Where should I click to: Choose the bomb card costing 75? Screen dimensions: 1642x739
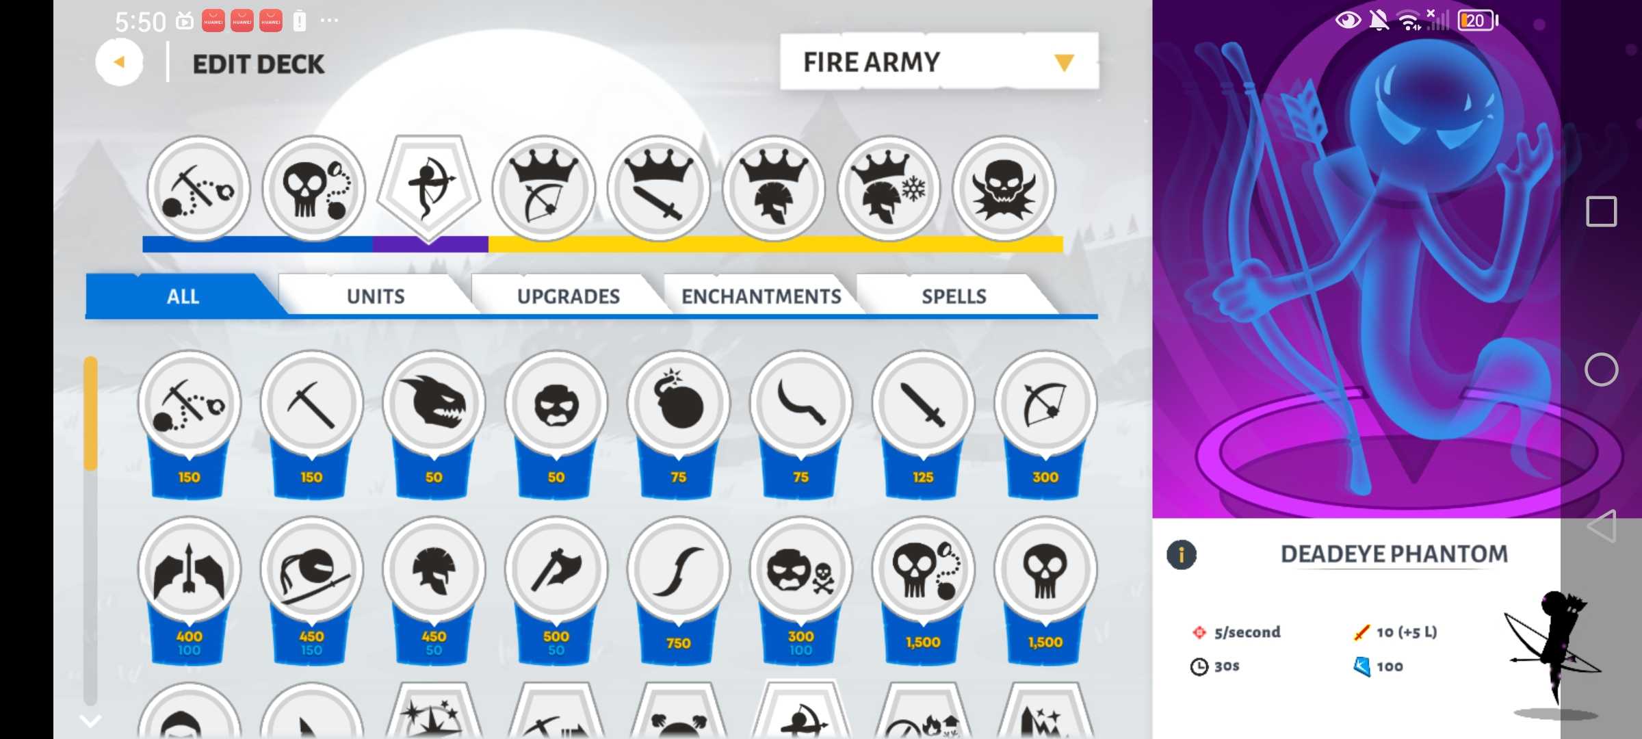[x=679, y=424]
